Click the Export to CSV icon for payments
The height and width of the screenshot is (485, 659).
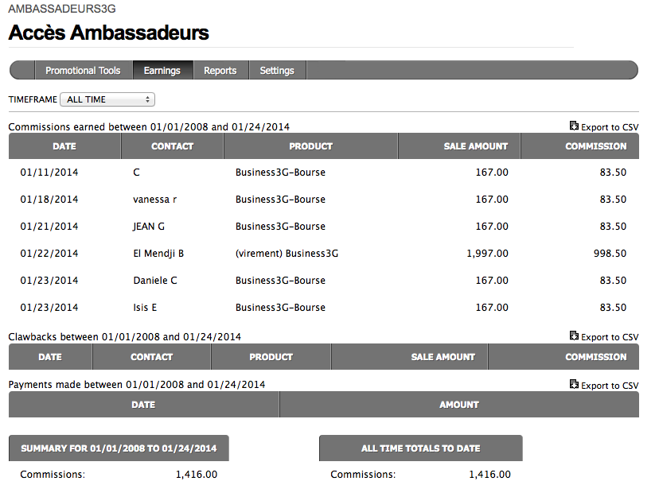click(574, 386)
